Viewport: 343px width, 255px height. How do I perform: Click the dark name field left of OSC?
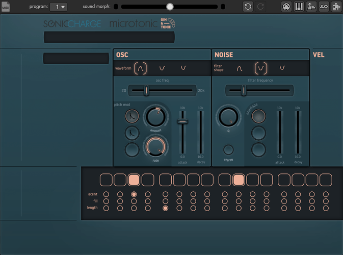pos(76,58)
